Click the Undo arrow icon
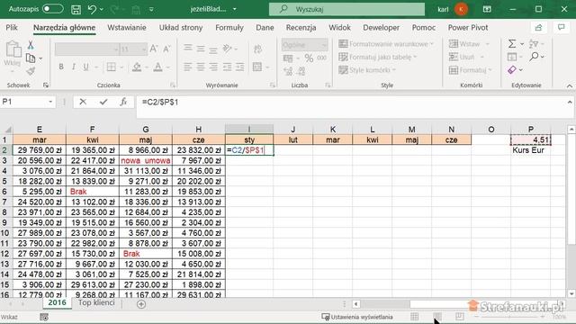The image size is (576, 324). [x=92, y=9]
